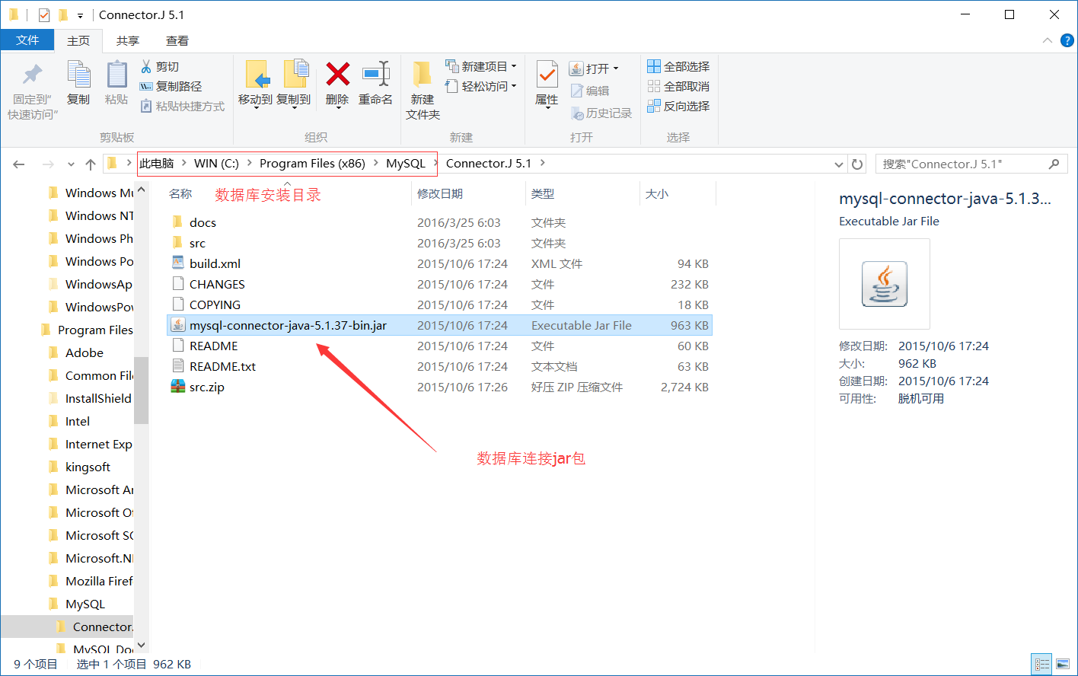The image size is (1078, 676).
Task: Click Move to (移动到) icon
Action: coord(257,75)
